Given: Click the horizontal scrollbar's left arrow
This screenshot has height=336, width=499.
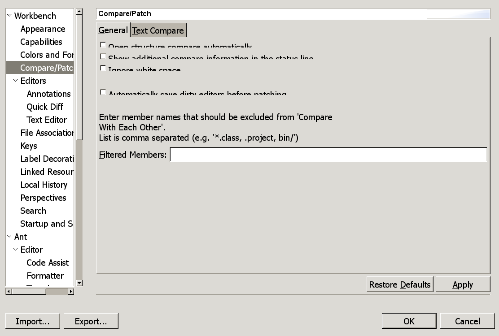Looking at the screenshot, I should (x=9, y=291).
